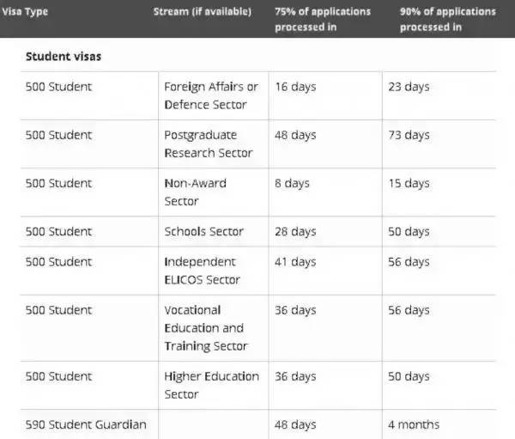This screenshot has height=439, width=515.
Task: Click the Visa Type column header
Action: tap(24, 11)
